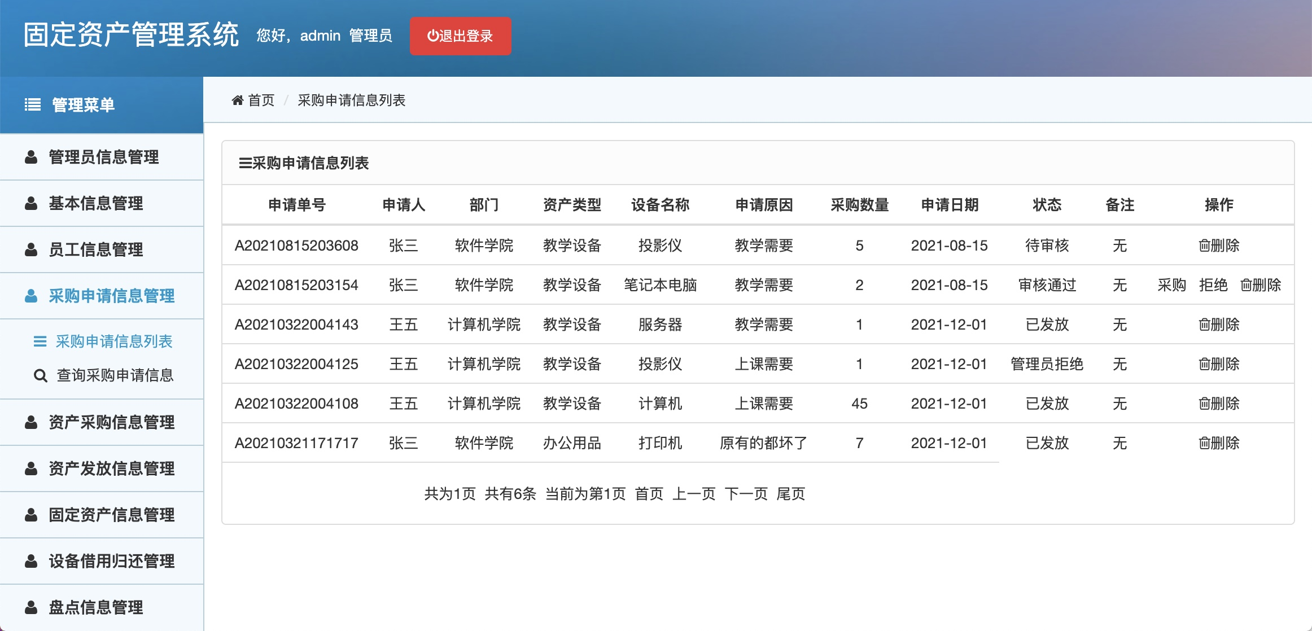Viewport: 1312px width, 631px height.
Task: Collapse 采购申请信息管理 menu
Action: click(102, 296)
